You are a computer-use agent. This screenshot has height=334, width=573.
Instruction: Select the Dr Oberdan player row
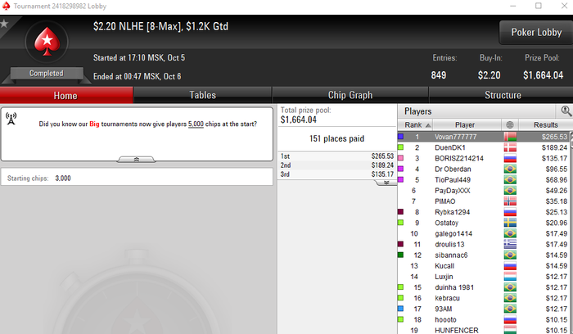click(483, 169)
